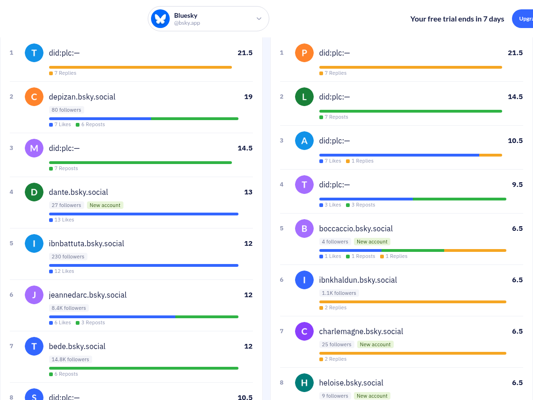
Task: Click the I avatar for ibnbattuta.bsky.social
Action: click(34, 243)
